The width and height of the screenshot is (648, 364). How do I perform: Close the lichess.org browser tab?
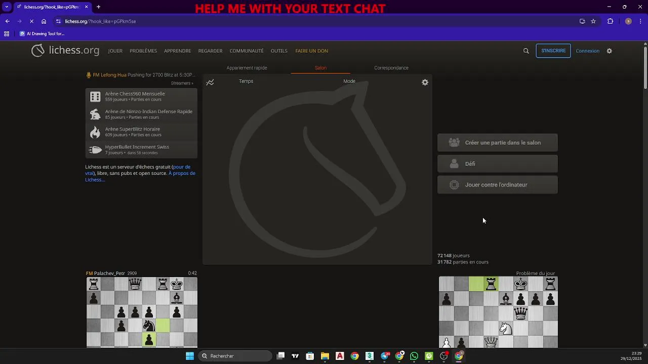click(x=87, y=7)
